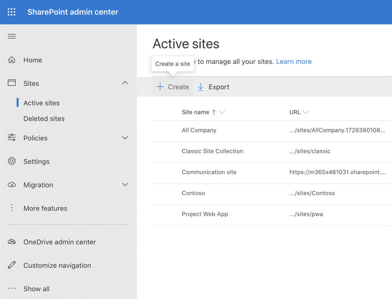The height and width of the screenshot is (299, 392).
Task: Click the OneDrive admin center cloud icon
Action: [12, 242]
